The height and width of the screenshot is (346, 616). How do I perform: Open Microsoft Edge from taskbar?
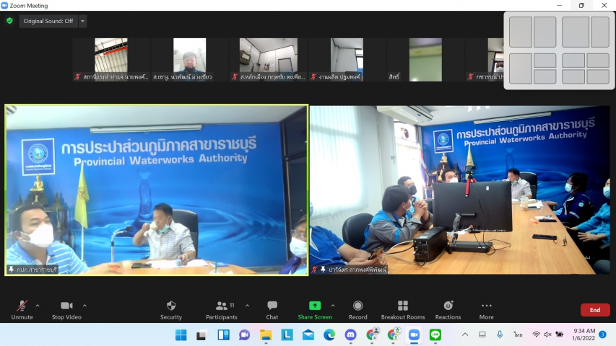329,335
